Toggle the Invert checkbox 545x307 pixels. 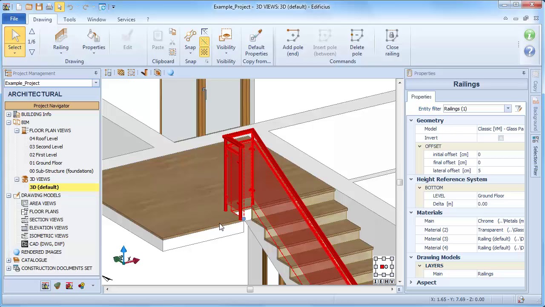pyautogui.click(x=501, y=138)
